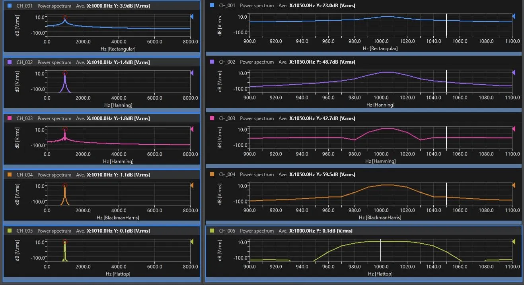Click the blue color square of CH_001 in the 0–8000 Hz graph
The width and height of the screenshot is (524, 285).
[x=10, y=6]
